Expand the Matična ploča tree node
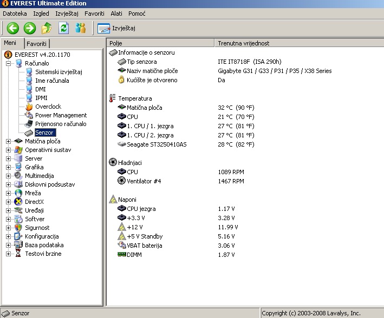The width and height of the screenshot is (384, 318). pos(9,141)
